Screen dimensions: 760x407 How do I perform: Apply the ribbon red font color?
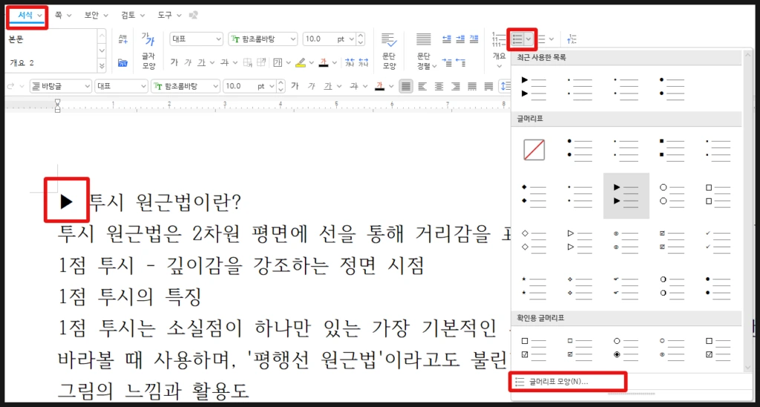tap(324, 62)
